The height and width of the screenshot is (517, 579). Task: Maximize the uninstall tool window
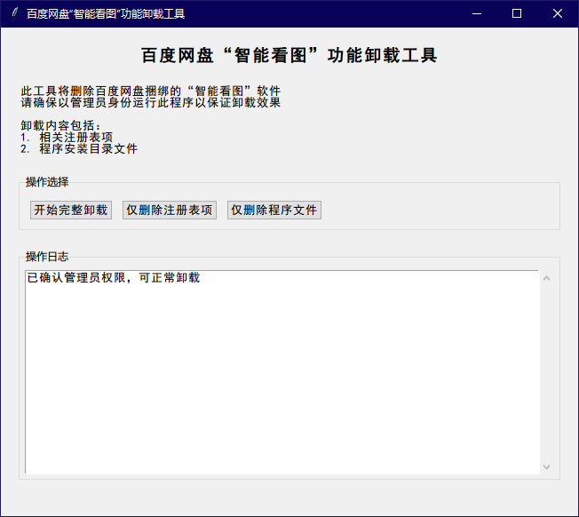517,13
